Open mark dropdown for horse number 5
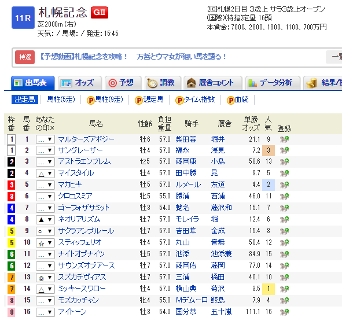 click(x=45, y=185)
